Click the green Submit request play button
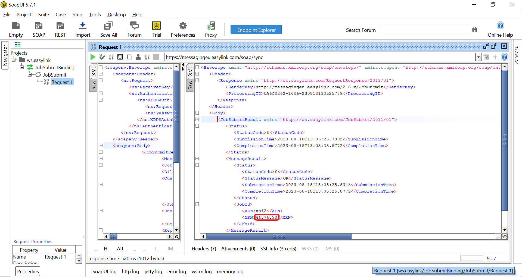The width and height of the screenshot is (522, 277). [x=93, y=57]
